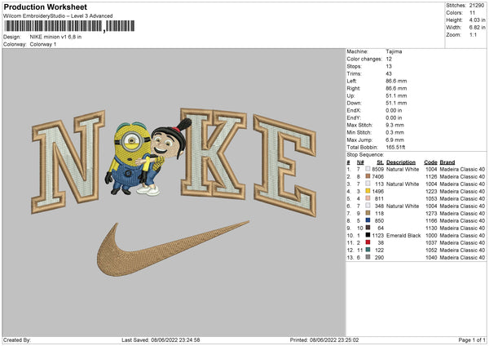Click the Machine value 'Tajima'
The height and width of the screenshot is (346, 489).
tap(394, 51)
